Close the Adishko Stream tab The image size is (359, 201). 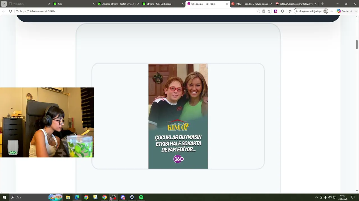click(138, 4)
